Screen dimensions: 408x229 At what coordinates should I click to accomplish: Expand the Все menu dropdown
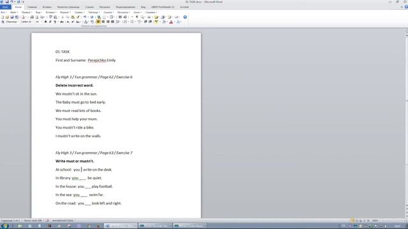[x=3, y=12]
